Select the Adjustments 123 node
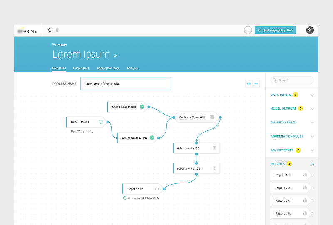Viewport: 333px width, 225px height. [x=196, y=148]
